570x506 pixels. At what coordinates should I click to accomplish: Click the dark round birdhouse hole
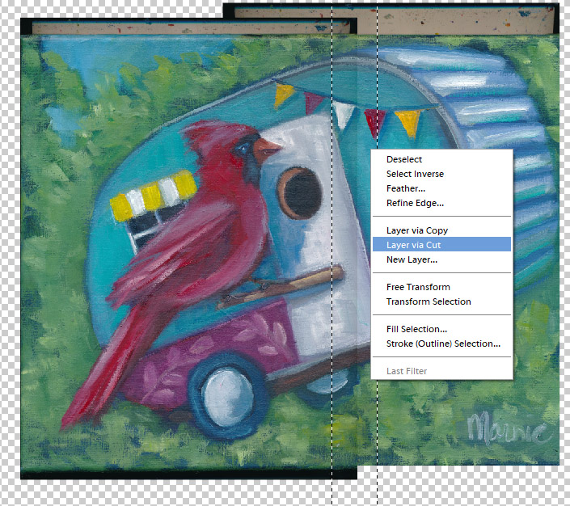(x=301, y=192)
